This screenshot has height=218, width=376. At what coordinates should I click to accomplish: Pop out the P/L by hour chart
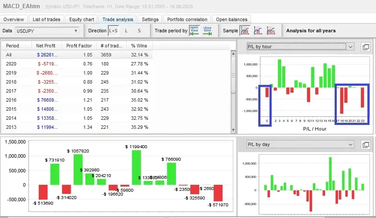[x=365, y=47]
